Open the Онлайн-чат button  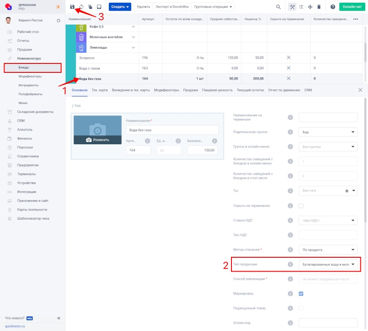(352, 7)
